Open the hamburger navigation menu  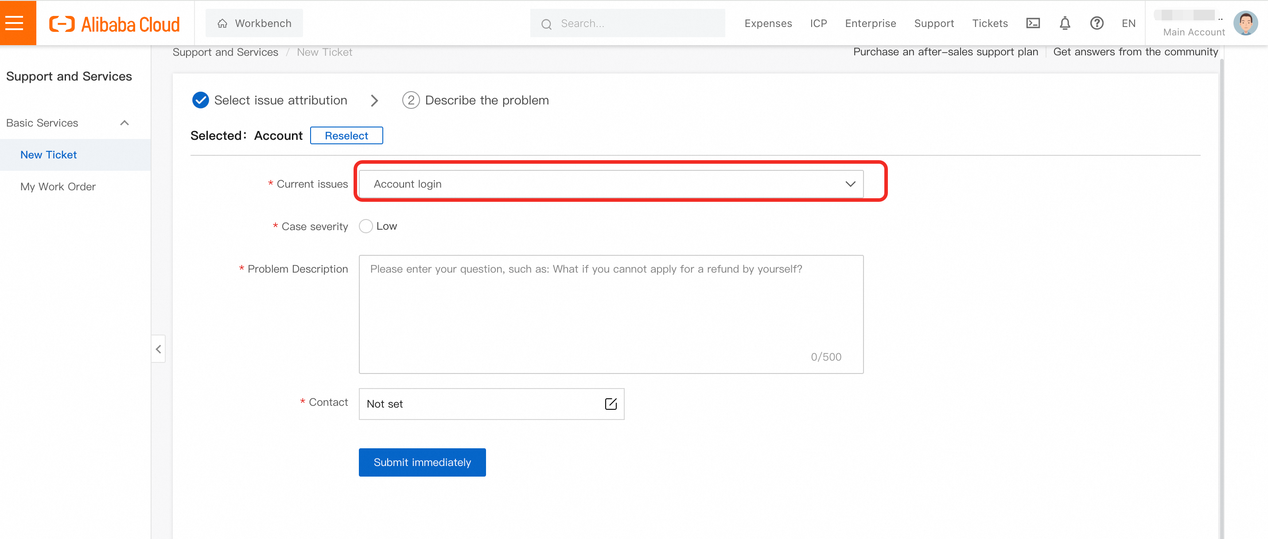click(x=15, y=23)
